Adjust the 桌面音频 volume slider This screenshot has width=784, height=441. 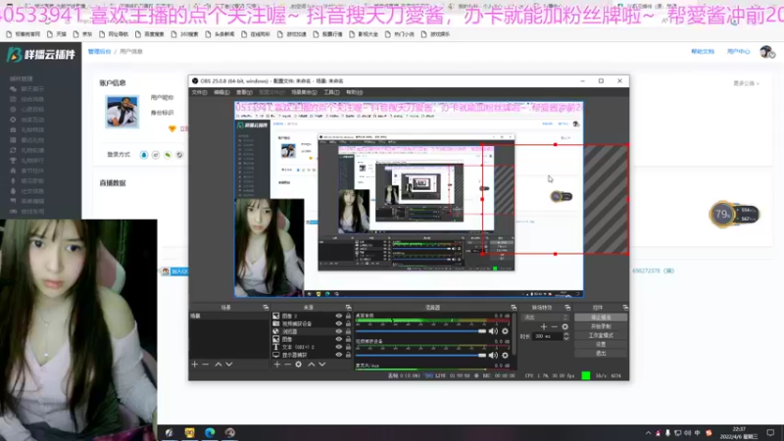pos(420,331)
